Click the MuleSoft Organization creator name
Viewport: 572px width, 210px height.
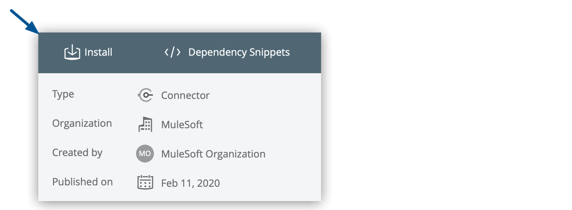point(213,154)
